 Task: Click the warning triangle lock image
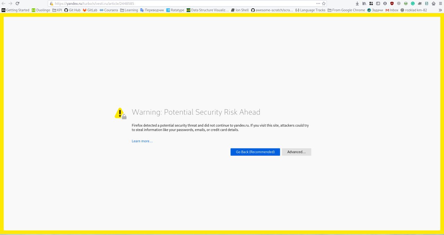[x=120, y=113]
